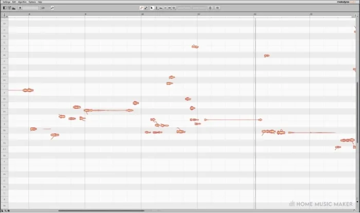This screenshot has width=360, height=213.
Task: Toggle the note inspector icon
Action: coord(9,8)
